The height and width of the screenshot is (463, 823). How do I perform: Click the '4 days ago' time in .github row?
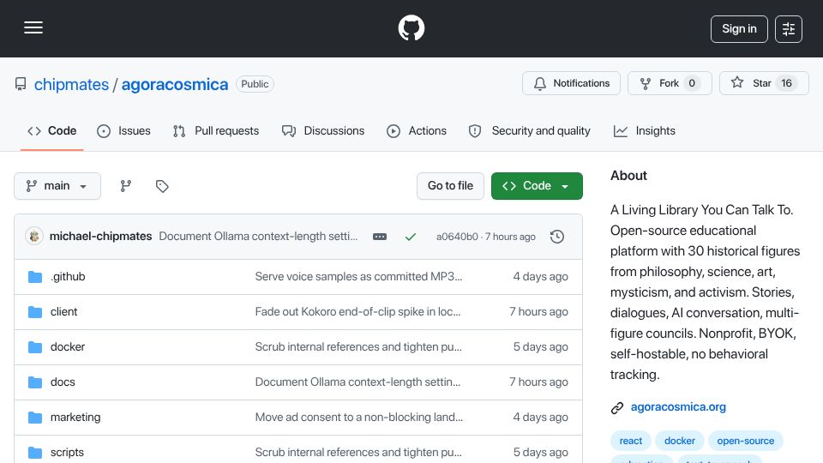point(541,277)
